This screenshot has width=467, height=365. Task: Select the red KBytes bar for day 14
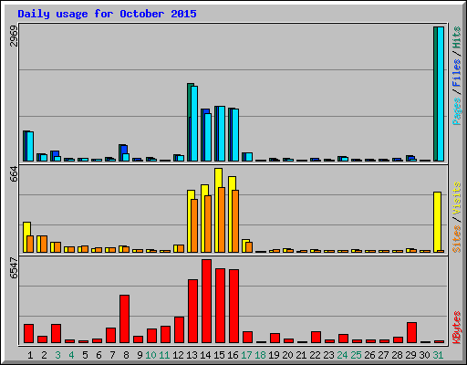click(206, 301)
